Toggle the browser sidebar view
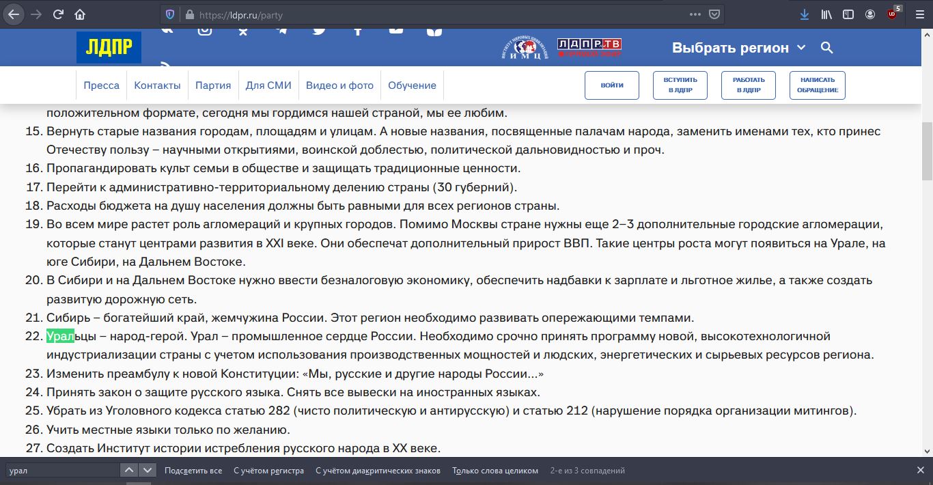The width and height of the screenshot is (933, 485). click(848, 14)
